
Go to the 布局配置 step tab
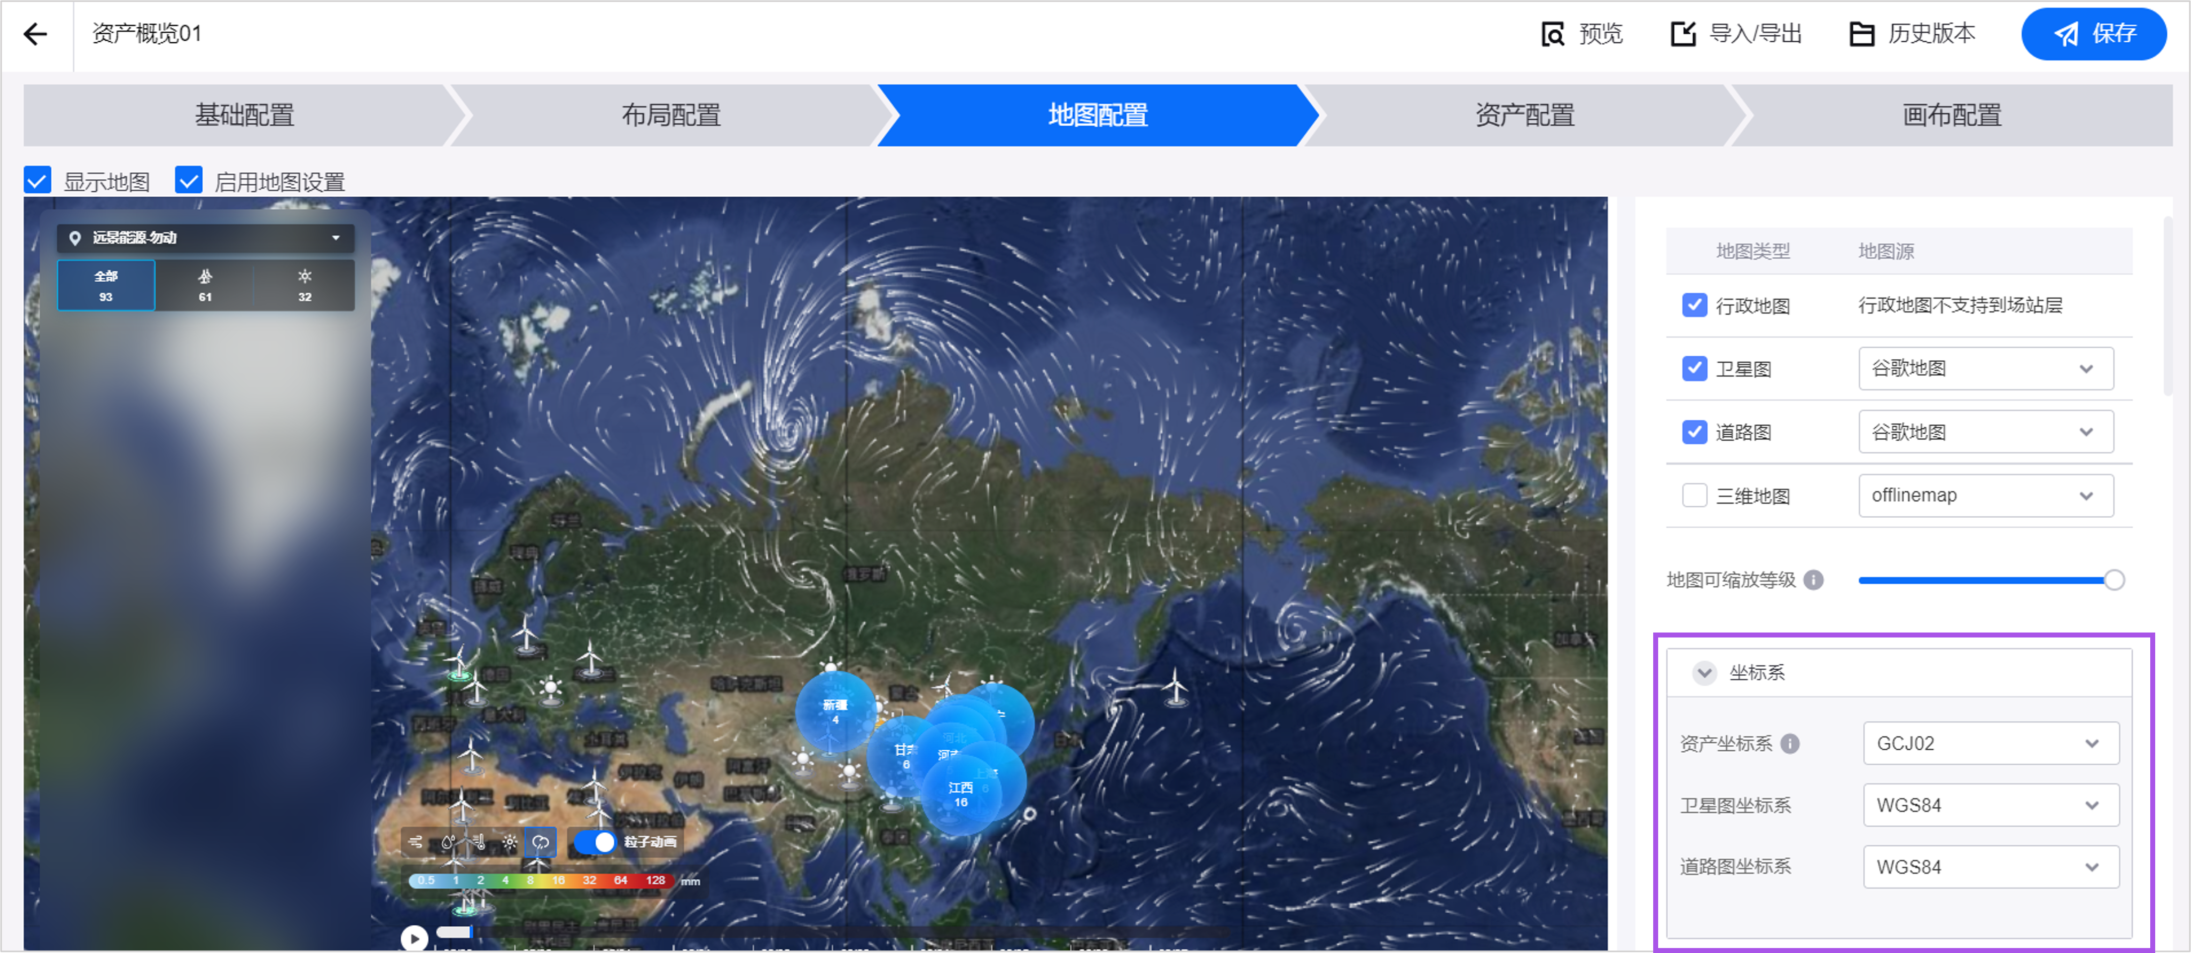(671, 115)
